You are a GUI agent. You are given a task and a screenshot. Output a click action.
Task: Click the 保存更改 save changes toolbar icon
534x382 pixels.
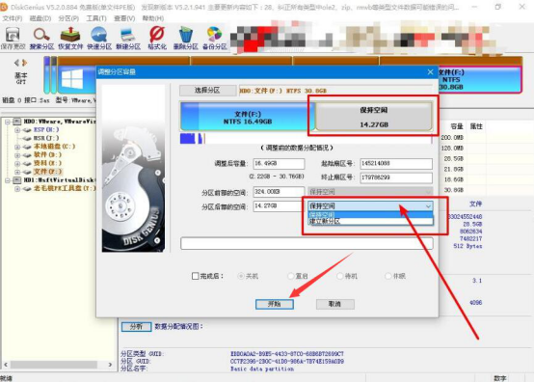[13, 39]
